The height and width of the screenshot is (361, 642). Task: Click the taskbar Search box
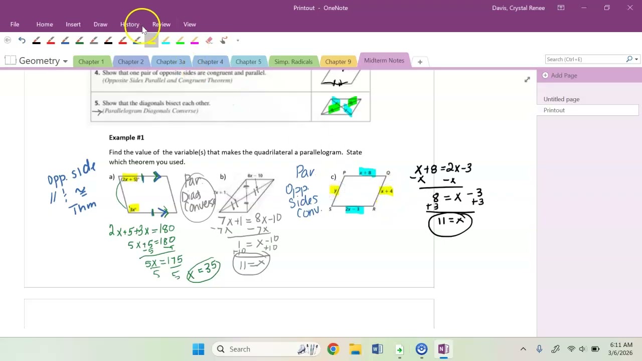pyautogui.click(x=266, y=349)
